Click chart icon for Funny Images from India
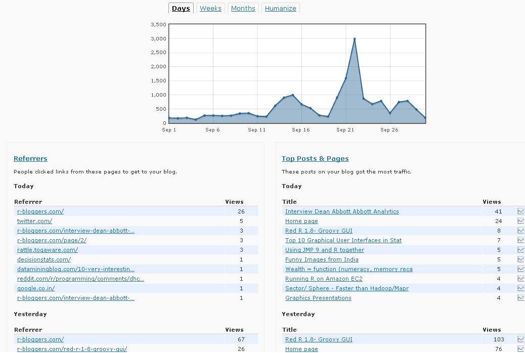 coord(521,259)
